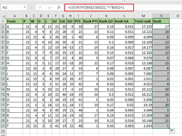Image resolution: width=182 pixels, height=136 pixels.
Task: Open the Auto Fill Options icon below Rank column
Action: (172, 131)
